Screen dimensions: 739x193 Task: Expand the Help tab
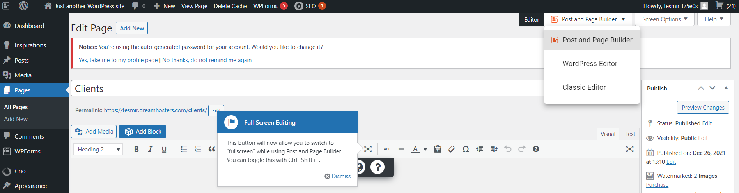click(x=714, y=19)
